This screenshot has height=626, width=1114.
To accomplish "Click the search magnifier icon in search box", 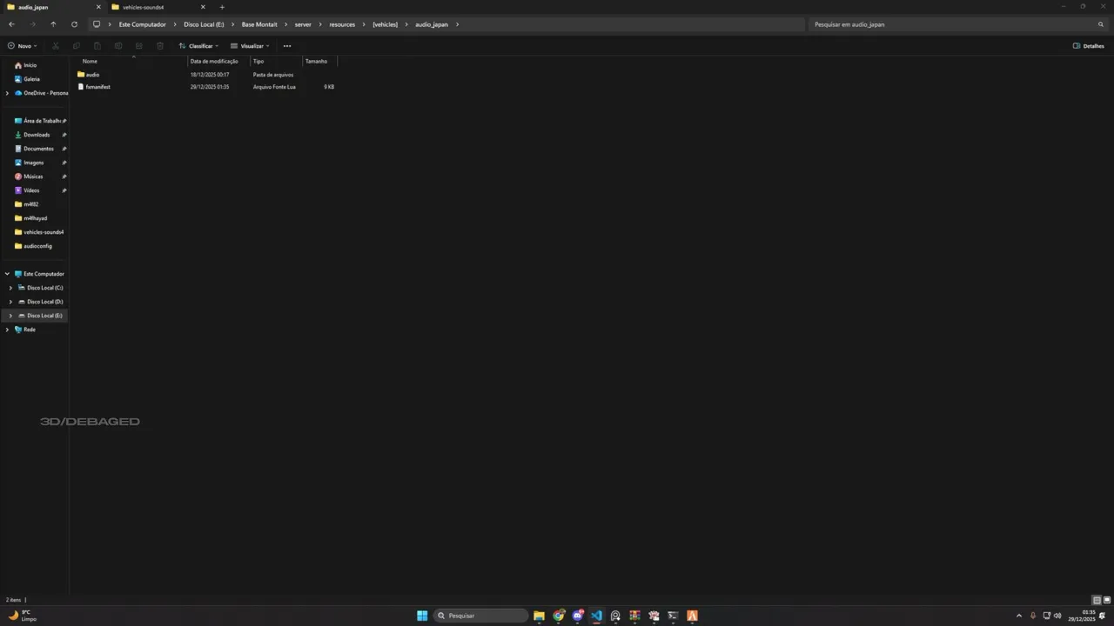I will (1101, 24).
